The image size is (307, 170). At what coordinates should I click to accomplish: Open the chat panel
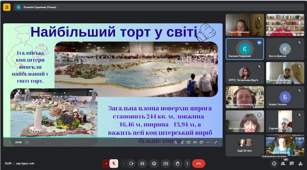292,164
